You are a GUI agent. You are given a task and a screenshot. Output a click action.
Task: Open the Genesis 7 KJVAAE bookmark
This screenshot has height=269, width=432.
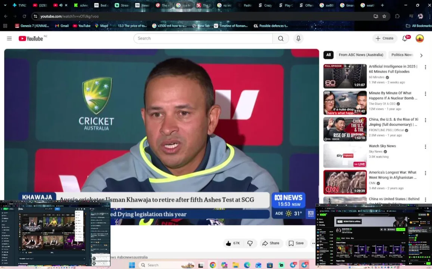[x=32, y=26]
